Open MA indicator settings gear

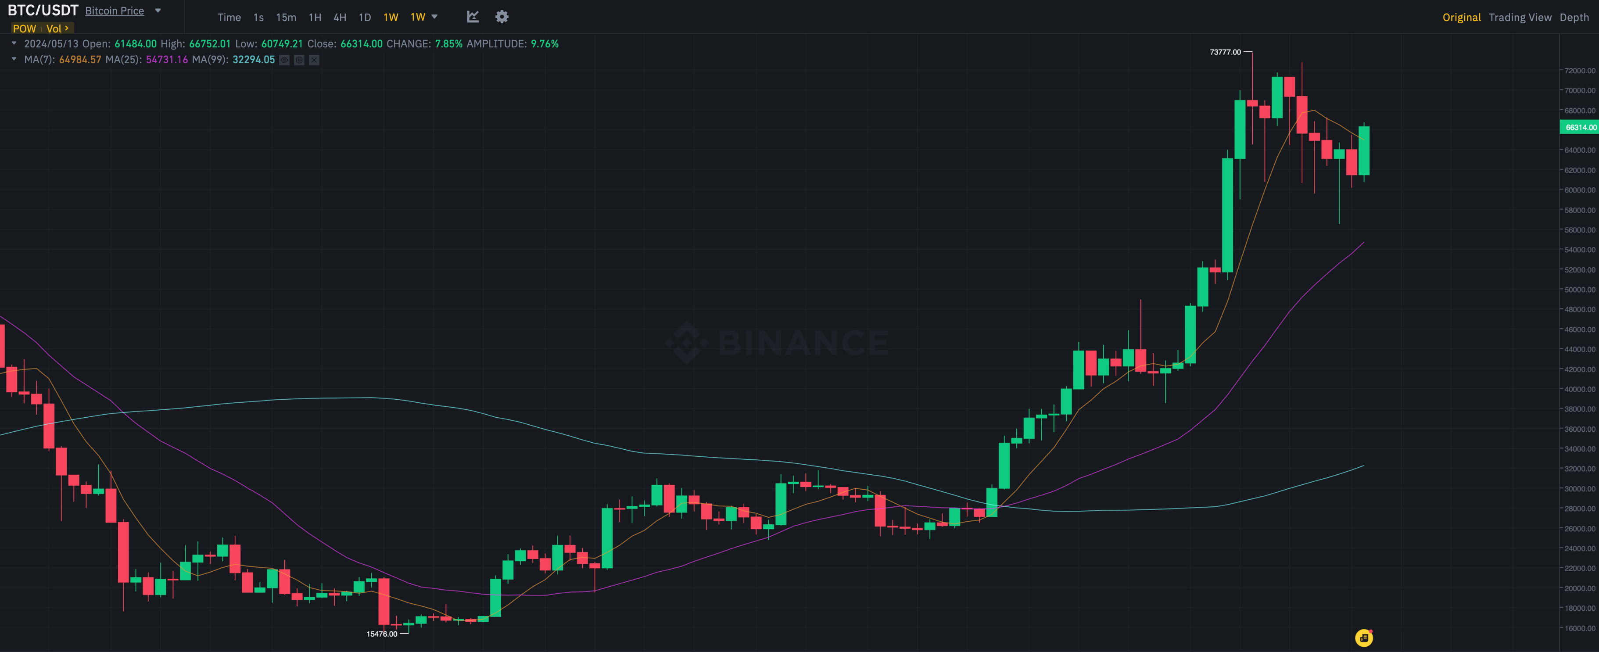click(x=299, y=60)
